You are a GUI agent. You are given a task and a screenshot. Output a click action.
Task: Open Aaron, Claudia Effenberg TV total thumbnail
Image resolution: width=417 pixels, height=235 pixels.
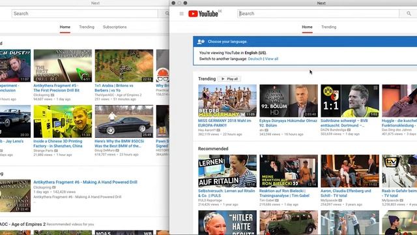(350, 171)
